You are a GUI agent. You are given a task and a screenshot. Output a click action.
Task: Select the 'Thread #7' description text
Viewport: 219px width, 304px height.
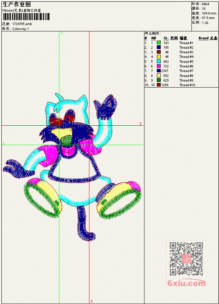(186, 71)
